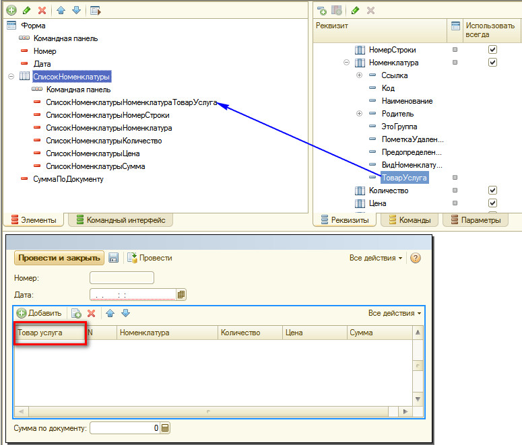
Task: Select СписокНоменклатурыСумма element
Action: click(96, 166)
